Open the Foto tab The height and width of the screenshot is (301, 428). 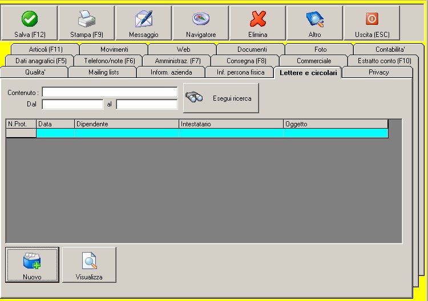pos(321,50)
